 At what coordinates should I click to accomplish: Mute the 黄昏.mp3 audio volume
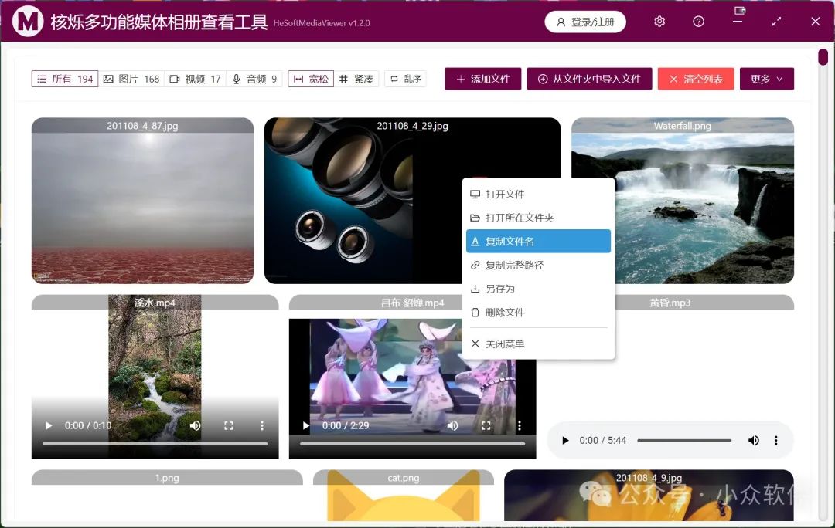(754, 440)
